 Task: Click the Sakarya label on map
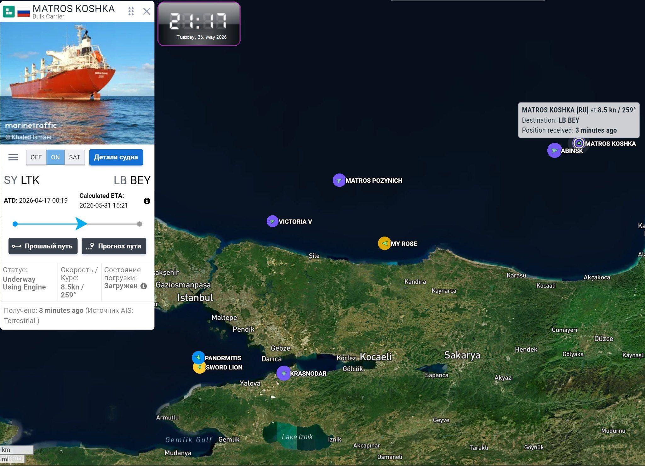[x=462, y=355]
